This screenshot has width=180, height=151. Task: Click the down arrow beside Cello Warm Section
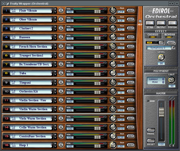coord(55,129)
